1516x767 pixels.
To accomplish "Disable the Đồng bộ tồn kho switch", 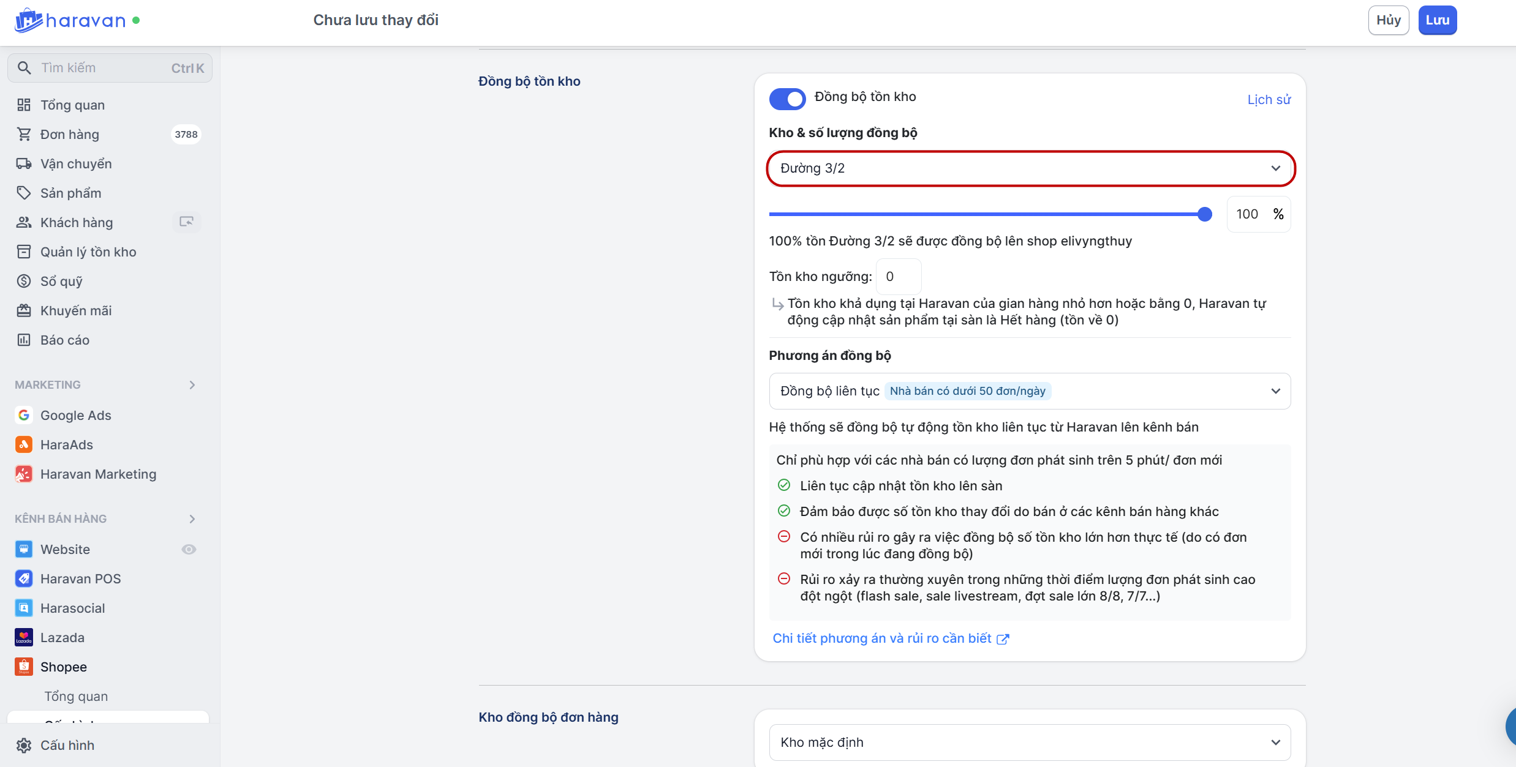I will click(x=787, y=99).
